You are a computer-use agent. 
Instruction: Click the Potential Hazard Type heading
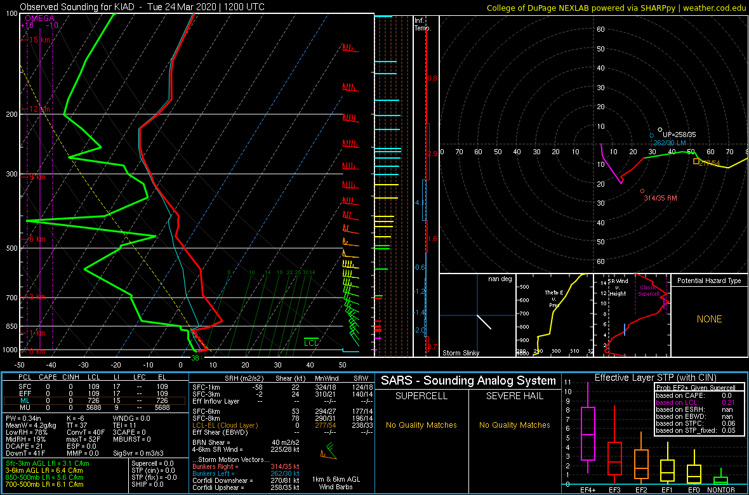pyautogui.click(x=710, y=281)
